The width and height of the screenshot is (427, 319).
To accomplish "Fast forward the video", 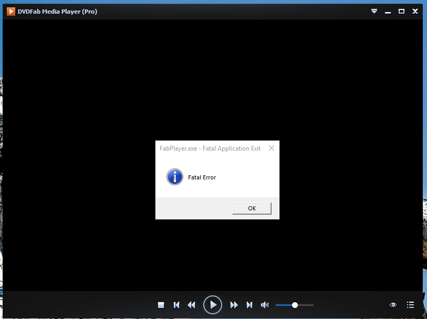I will [x=234, y=305].
